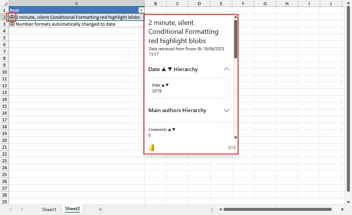Click the data type icon in cell A2
This screenshot has height=215, width=352.
[12, 17]
